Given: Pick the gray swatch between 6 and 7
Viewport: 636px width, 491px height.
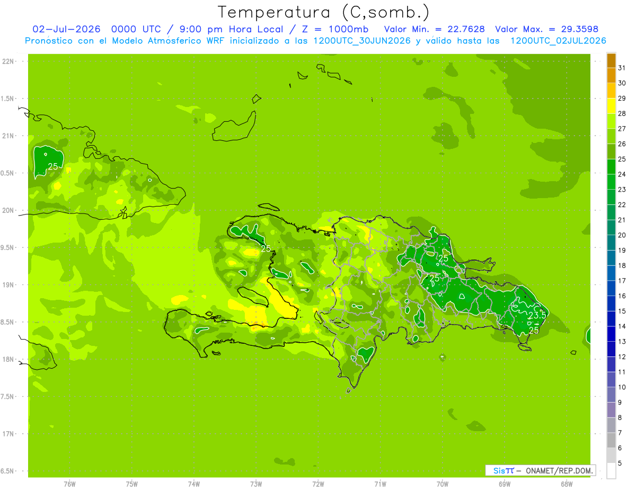Looking at the screenshot, I should pos(611,441).
